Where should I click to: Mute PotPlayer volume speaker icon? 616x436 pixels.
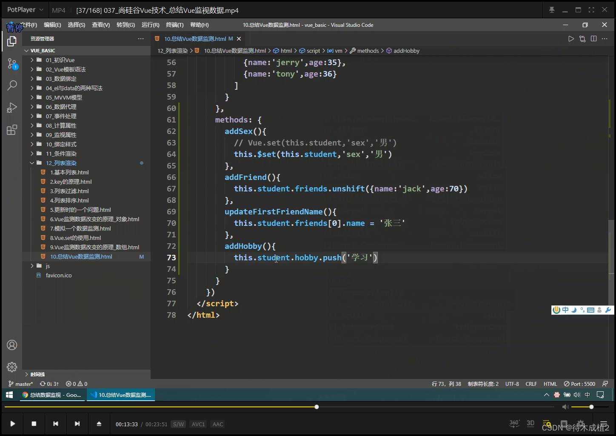(565, 407)
